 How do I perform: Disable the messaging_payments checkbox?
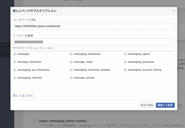pos(125,62)
